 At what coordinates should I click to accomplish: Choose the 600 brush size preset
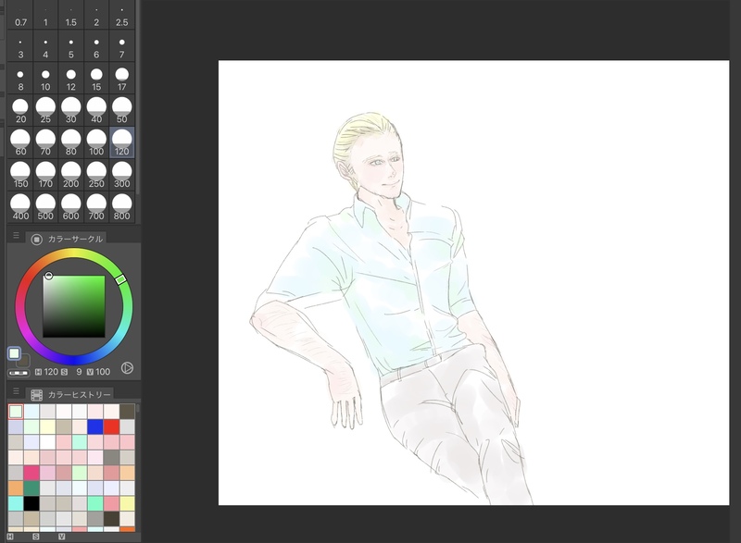pos(71,207)
